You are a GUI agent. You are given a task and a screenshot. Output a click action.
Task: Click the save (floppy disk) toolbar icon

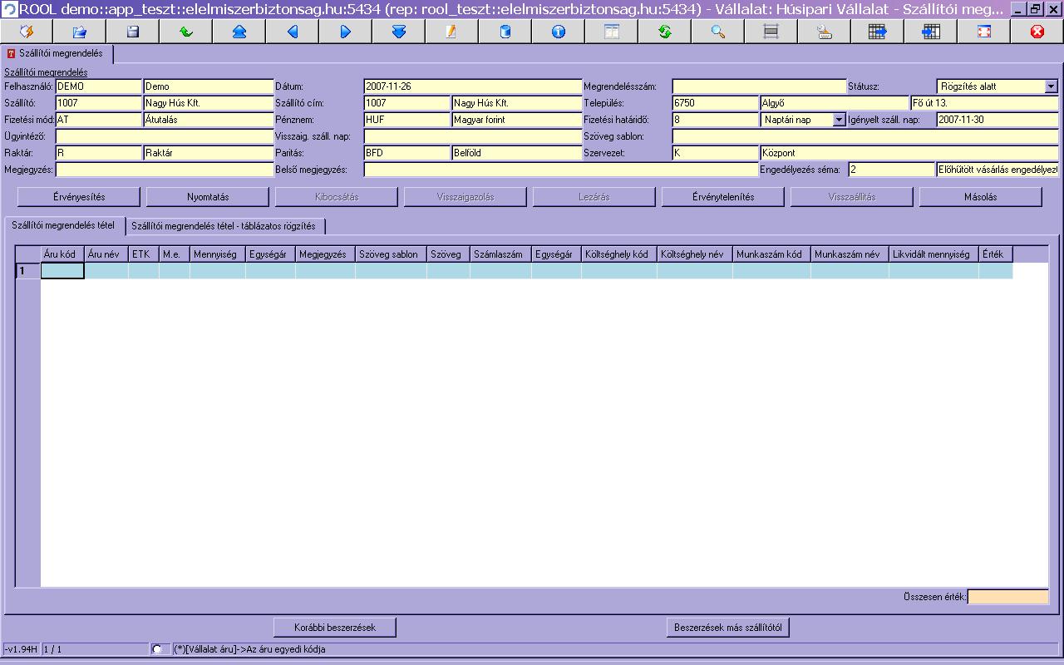(x=133, y=32)
